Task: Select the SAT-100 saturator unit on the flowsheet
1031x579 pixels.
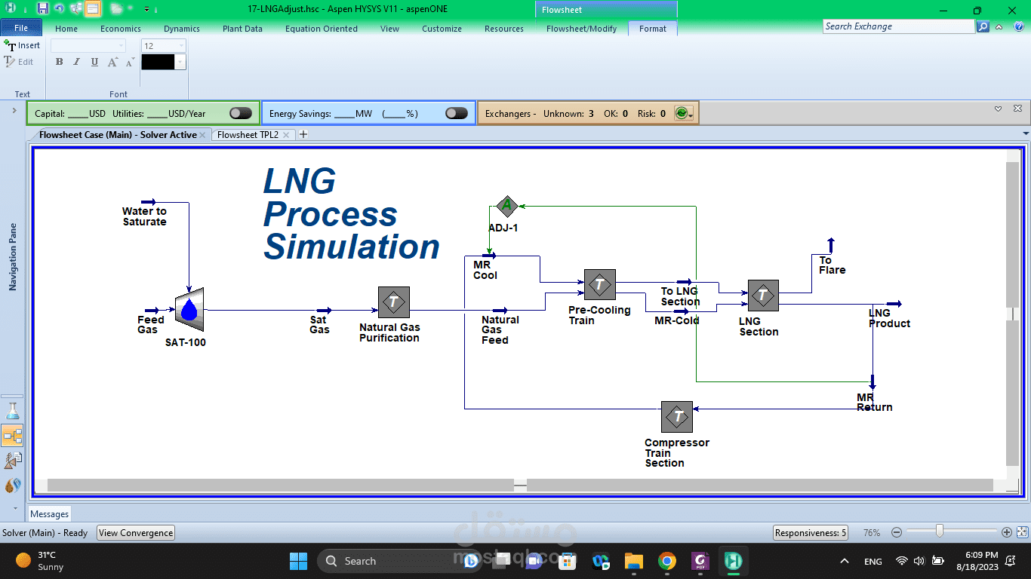Action: (x=189, y=309)
